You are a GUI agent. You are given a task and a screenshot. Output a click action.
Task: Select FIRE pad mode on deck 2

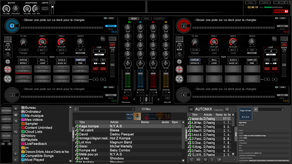click(x=252, y=63)
